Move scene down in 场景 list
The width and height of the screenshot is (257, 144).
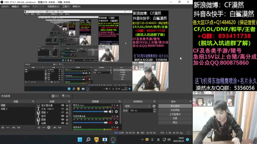[19, 127]
